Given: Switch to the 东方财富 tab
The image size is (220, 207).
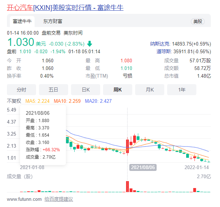Looking at the screenshot, I should pyautogui.click(x=52, y=22).
